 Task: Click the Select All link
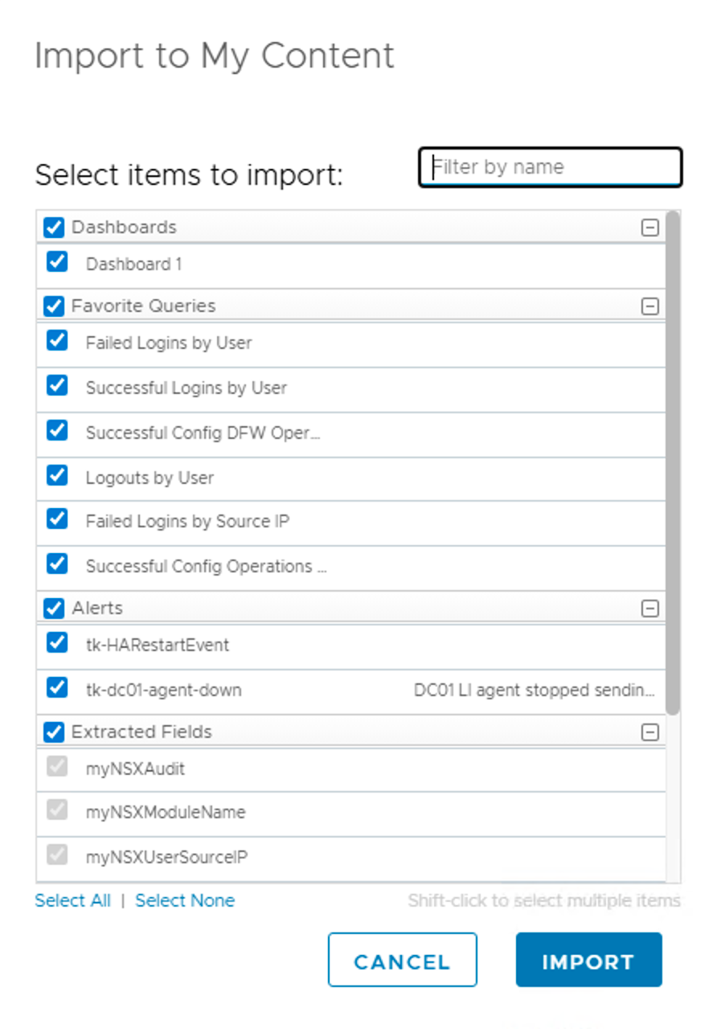pyautogui.click(x=72, y=900)
